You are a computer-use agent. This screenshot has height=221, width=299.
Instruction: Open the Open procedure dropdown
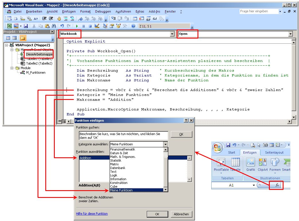click(290, 34)
